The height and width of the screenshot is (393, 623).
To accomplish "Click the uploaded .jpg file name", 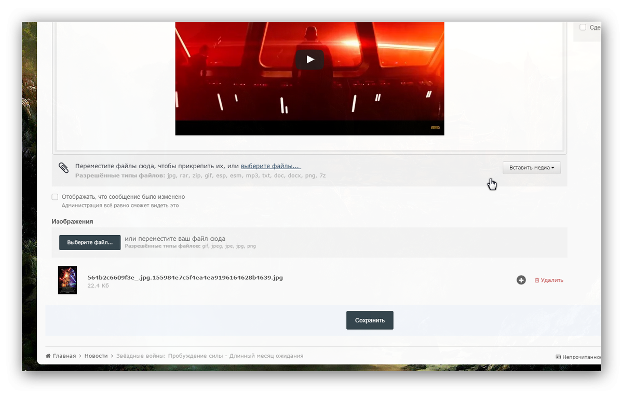I will pyautogui.click(x=185, y=278).
